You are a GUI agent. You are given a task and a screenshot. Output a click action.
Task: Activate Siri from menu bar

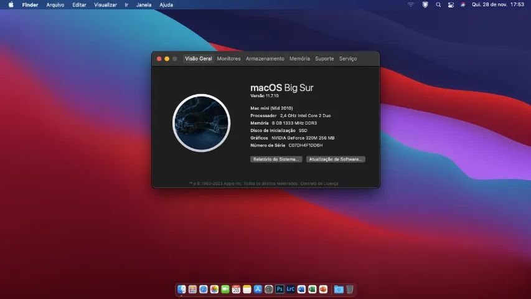[463, 5]
